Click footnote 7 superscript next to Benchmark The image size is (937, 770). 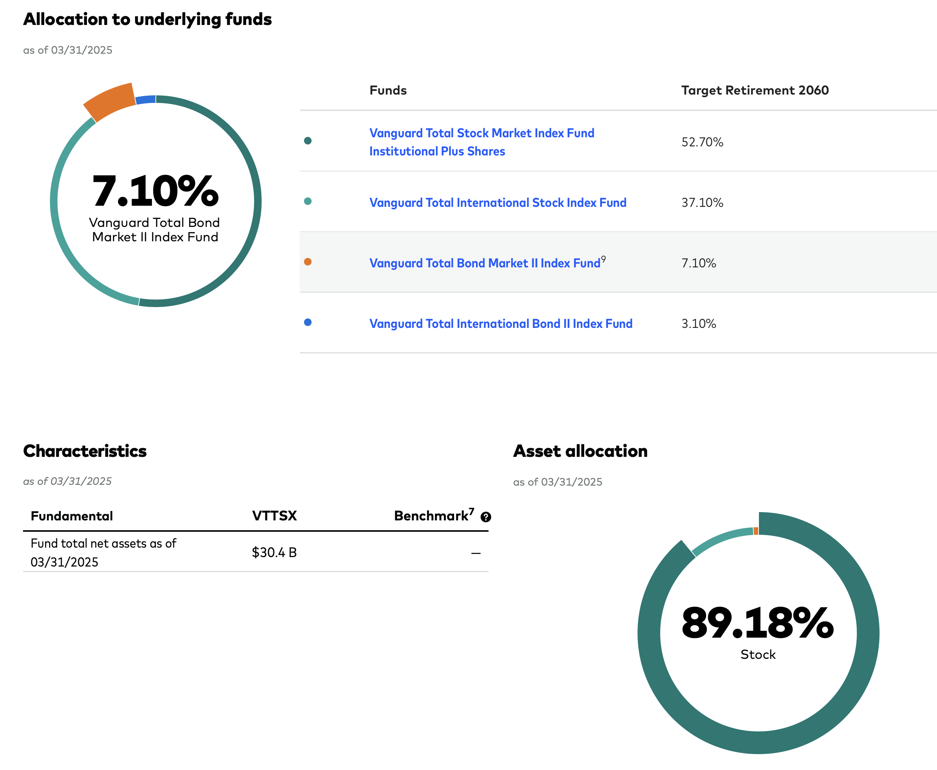coord(472,511)
